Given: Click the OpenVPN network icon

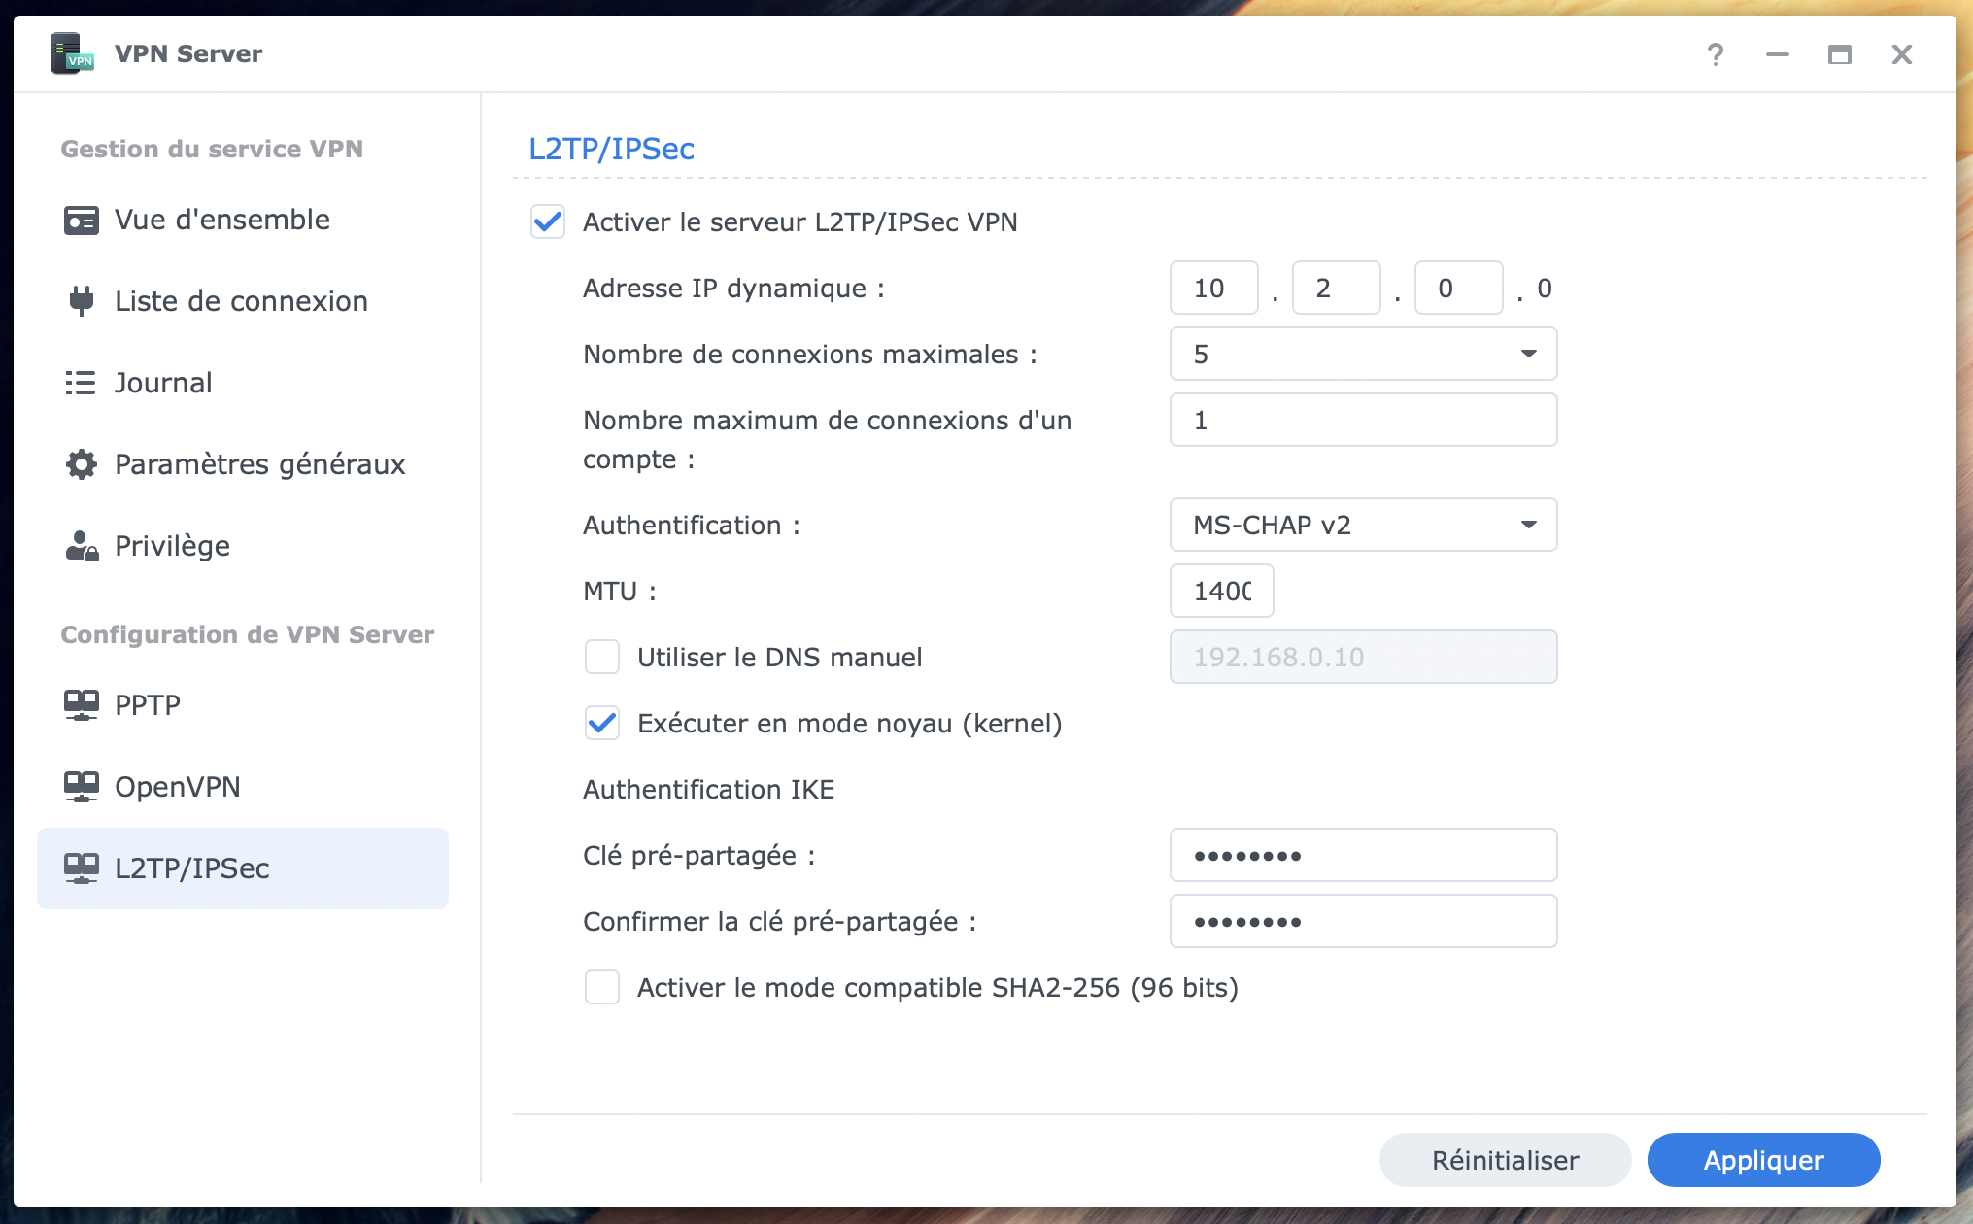Looking at the screenshot, I should (81, 786).
